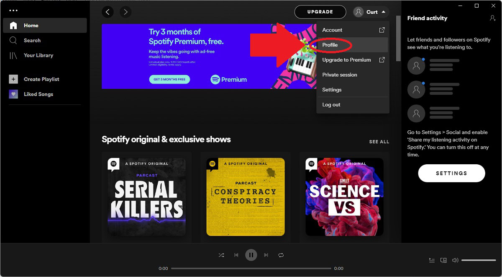Open Liked Songs heart icon
Viewport: 502px width, 277px height.
(x=13, y=94)
